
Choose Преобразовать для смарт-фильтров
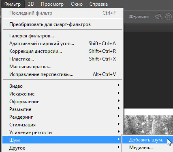62,24
